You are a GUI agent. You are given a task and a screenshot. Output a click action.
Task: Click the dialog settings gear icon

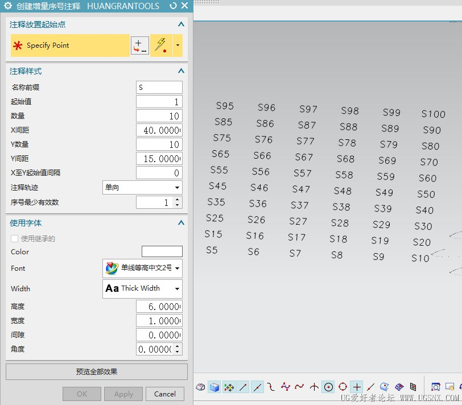click(8, 6)
